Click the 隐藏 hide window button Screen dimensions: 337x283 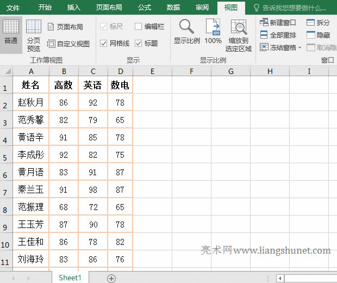click(318, 35)
